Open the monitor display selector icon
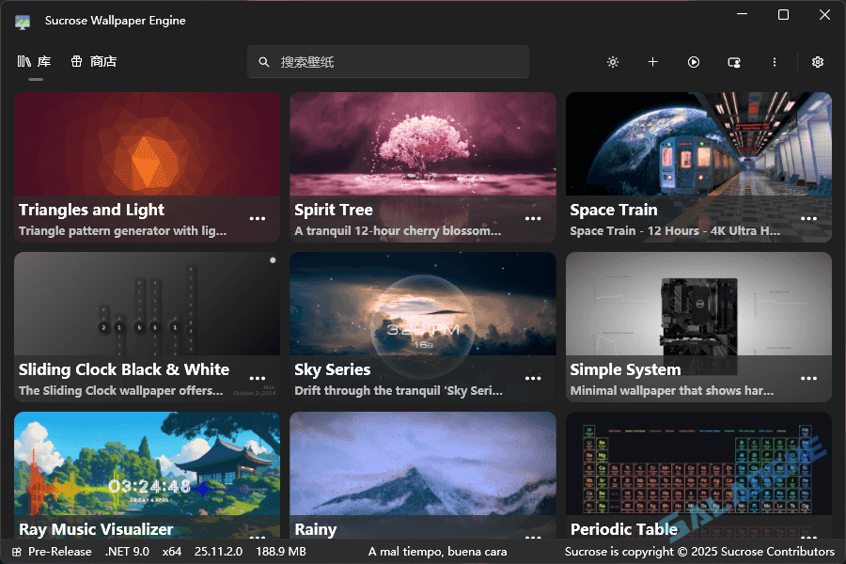846x564 pixels. point(733,62)
